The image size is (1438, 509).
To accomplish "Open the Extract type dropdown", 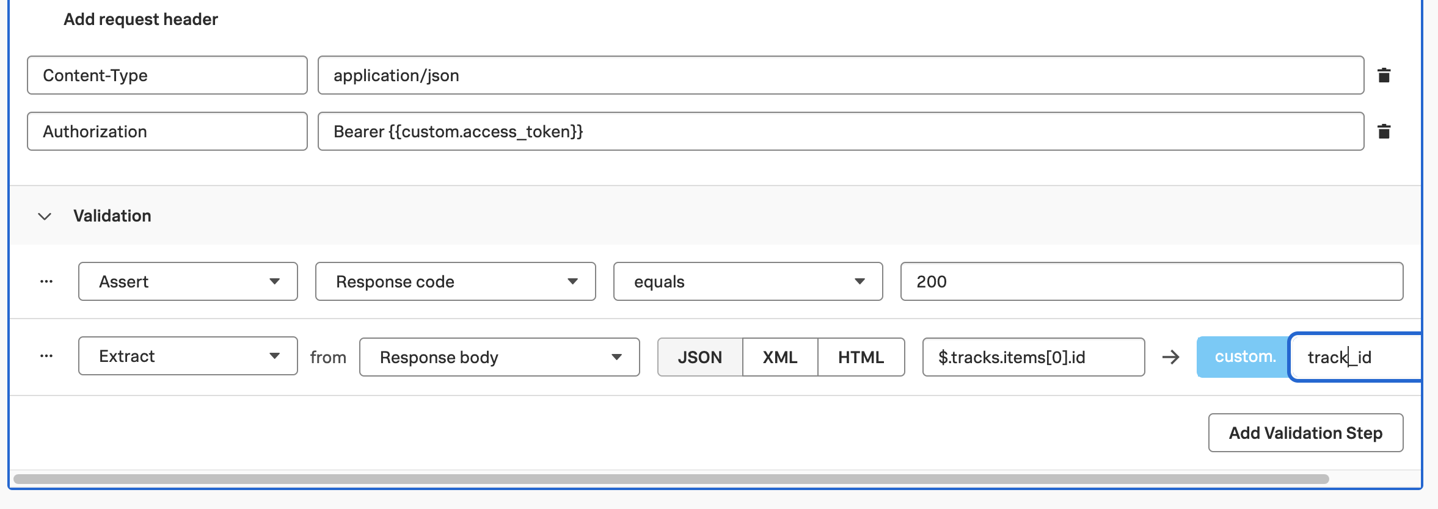I will (188, 356).
